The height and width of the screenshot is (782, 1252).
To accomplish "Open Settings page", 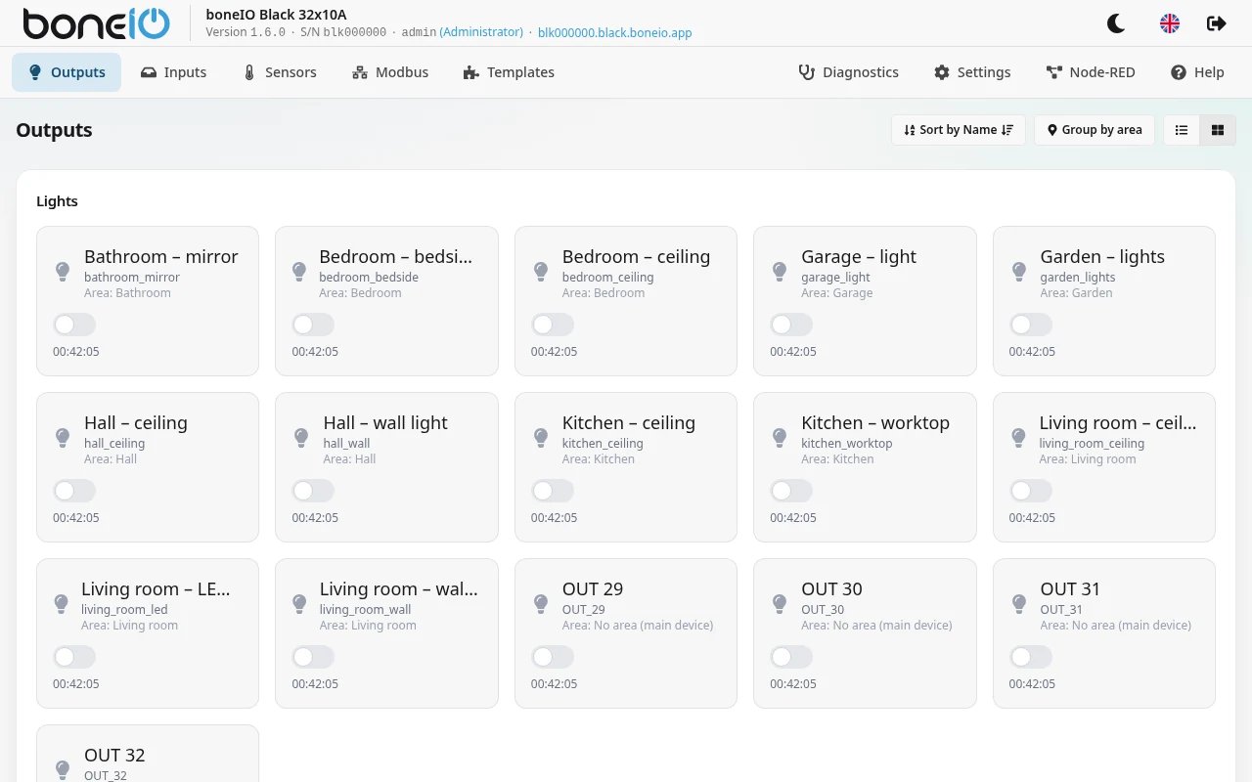I will (x=972, y=72).
